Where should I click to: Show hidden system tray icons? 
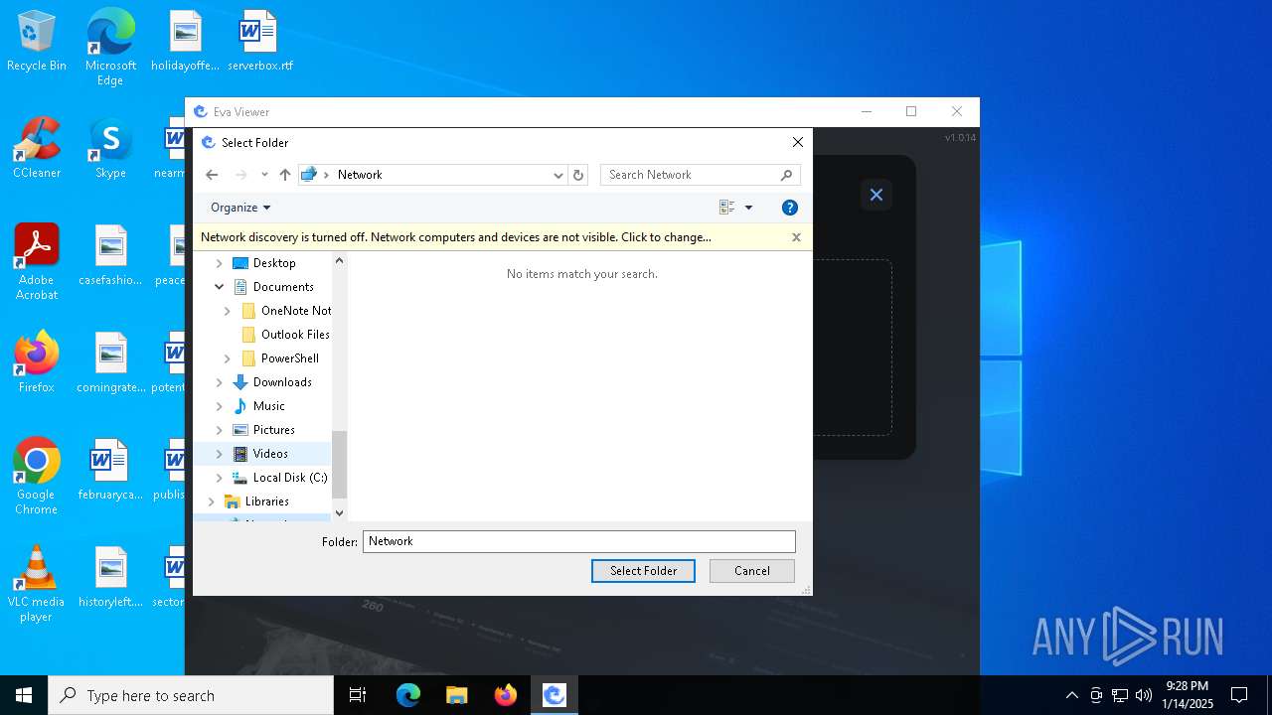point(1071,695)
